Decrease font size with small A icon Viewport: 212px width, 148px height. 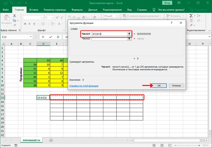point(62,18)
